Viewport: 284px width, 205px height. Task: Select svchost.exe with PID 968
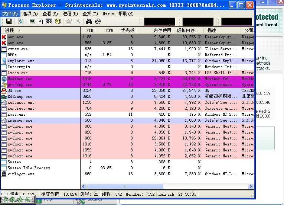127,138
